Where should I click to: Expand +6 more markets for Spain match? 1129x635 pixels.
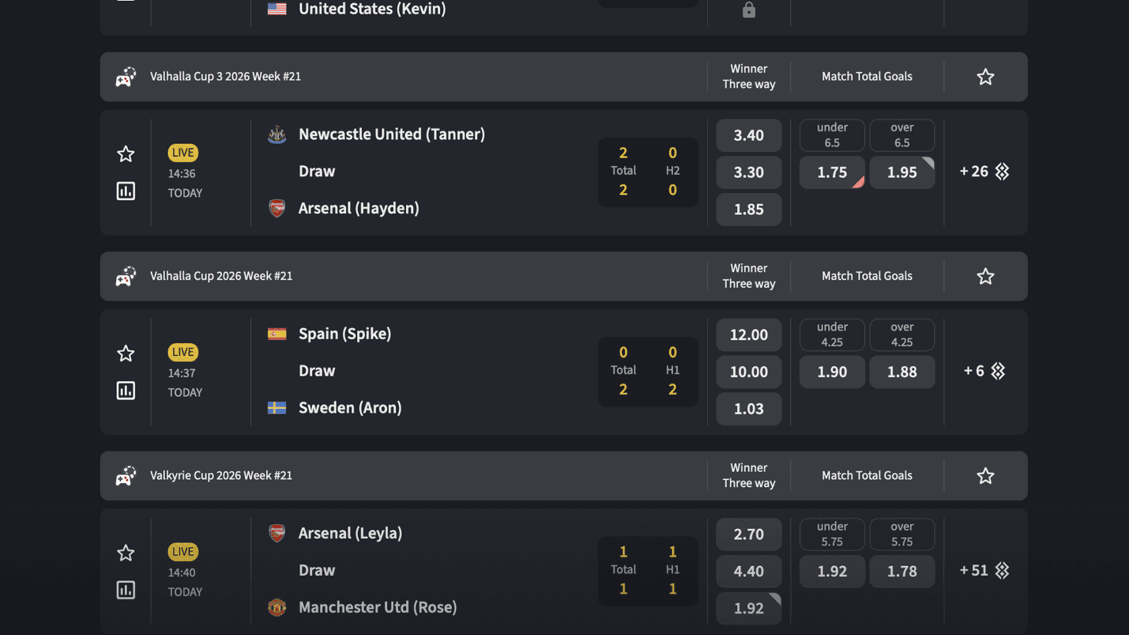(984, 371)
